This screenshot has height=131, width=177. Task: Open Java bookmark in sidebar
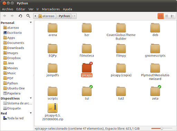click(9, 63)
